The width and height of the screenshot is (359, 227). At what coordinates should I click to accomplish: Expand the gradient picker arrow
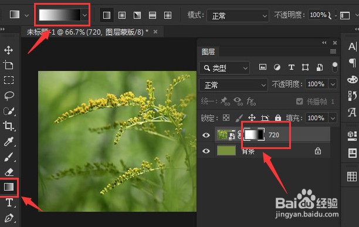pyautogui.click(x=84, y=15)
